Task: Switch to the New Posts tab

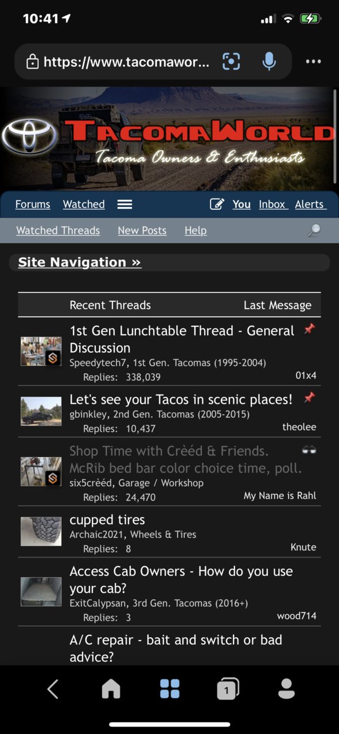Action: click(x=142, y=231)
